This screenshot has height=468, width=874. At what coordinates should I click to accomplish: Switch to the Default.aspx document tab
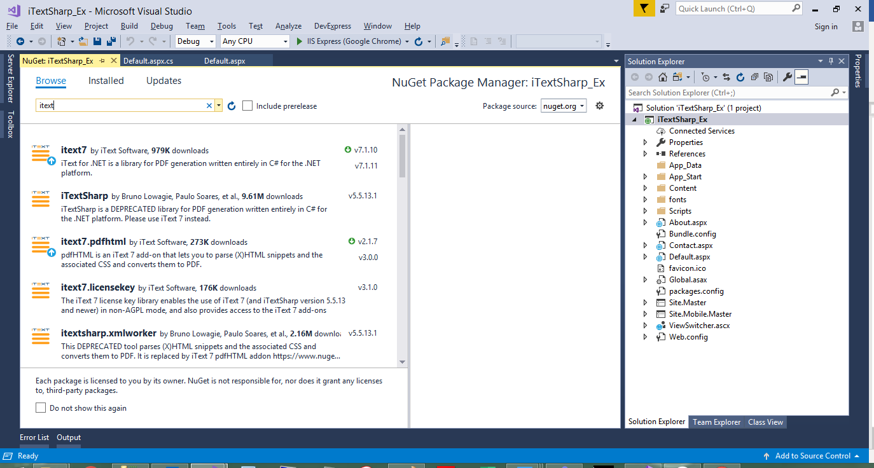point(225,61)
